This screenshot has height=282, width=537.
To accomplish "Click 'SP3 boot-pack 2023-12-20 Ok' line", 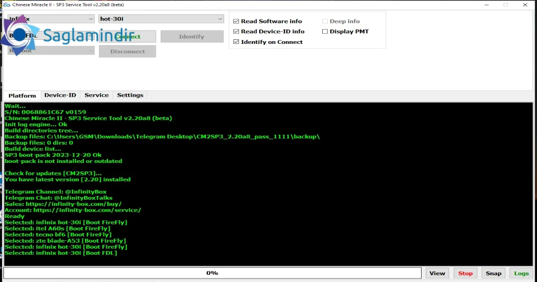I will tap(53, 155).
